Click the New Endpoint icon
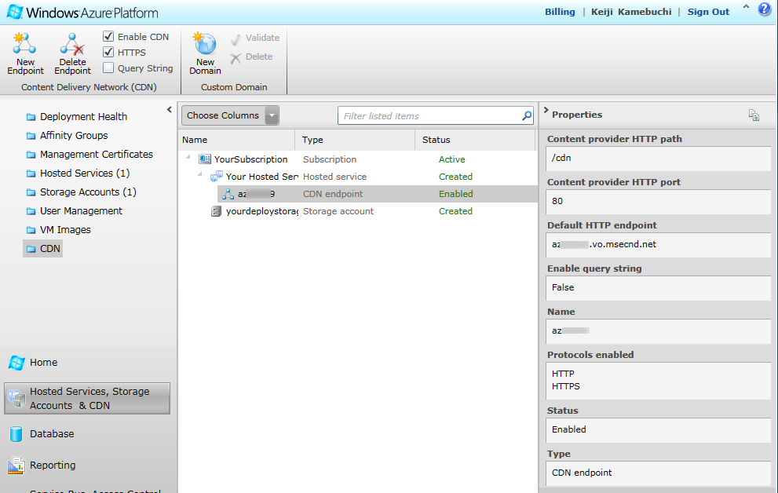The height and width of the screenshot is (493, 778). click(x=25, y=44)
